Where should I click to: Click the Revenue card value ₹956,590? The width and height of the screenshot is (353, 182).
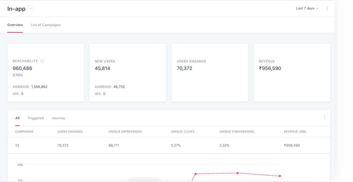tap(270, 69)
